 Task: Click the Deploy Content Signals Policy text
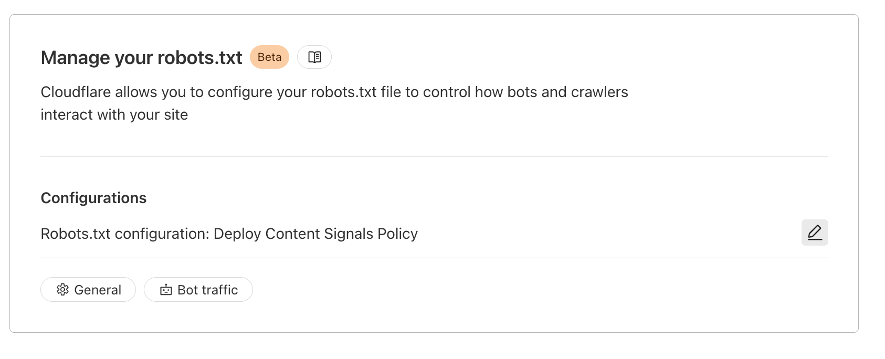tap(315, 234)
